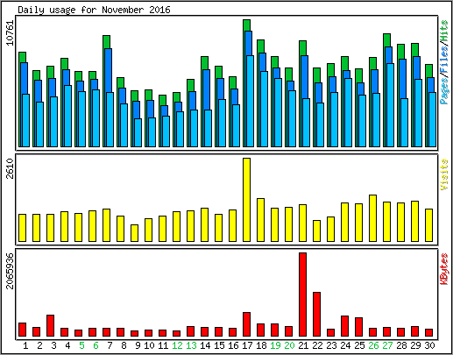The image size is (453, 355).
Task: Click the red KBytes bar for day 21
Action: [x=302, y=295]
